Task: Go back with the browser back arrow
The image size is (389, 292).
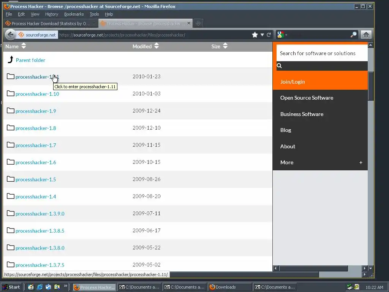Action: tap(10, 35)
